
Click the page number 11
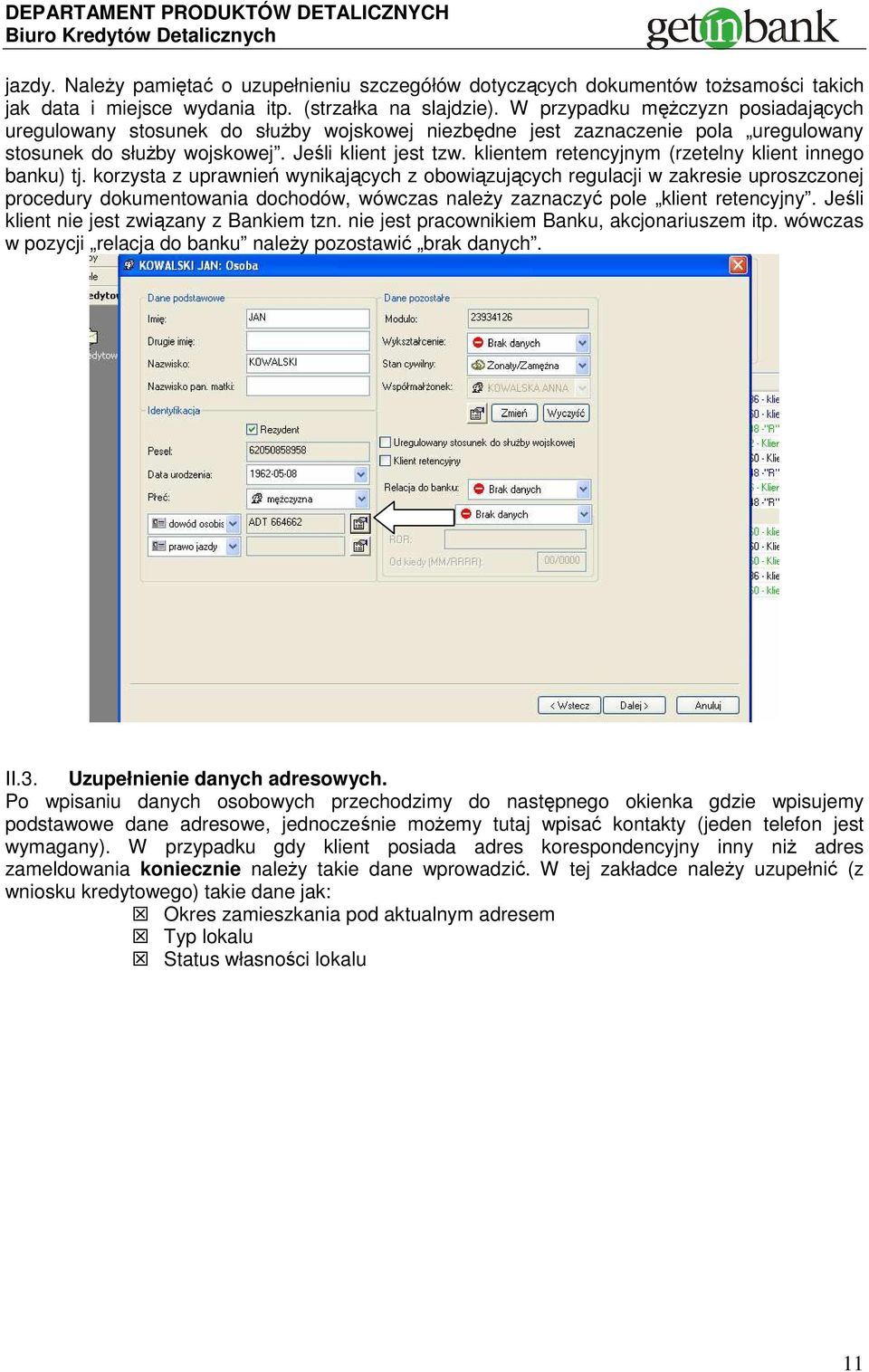click(x=853, y=1363)
